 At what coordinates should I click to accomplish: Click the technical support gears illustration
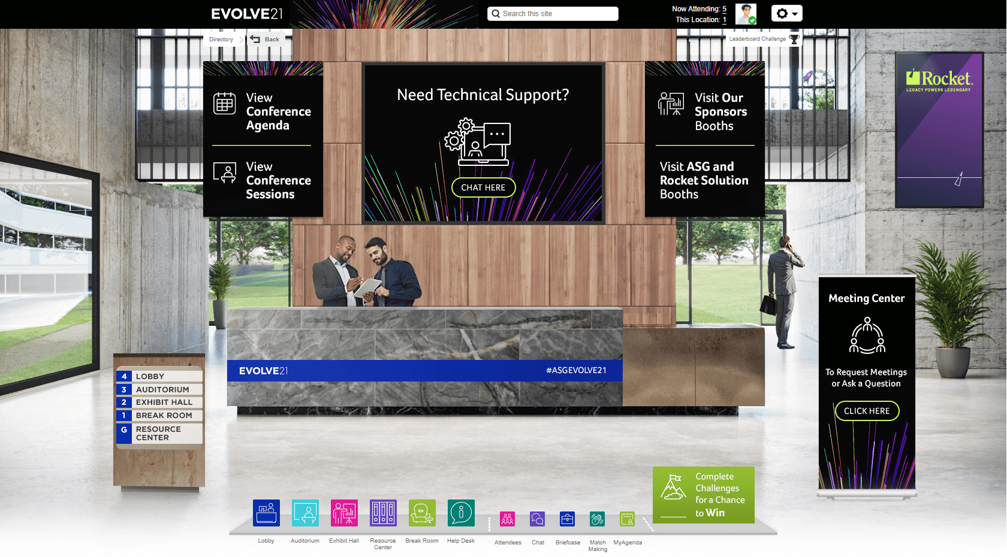coord(478,142)
